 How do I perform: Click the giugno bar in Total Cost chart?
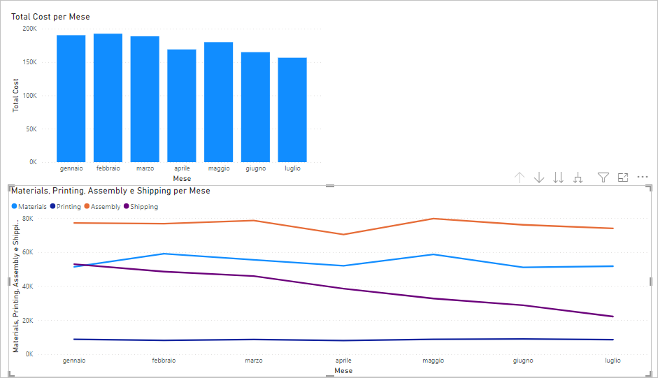click(255, 107)
